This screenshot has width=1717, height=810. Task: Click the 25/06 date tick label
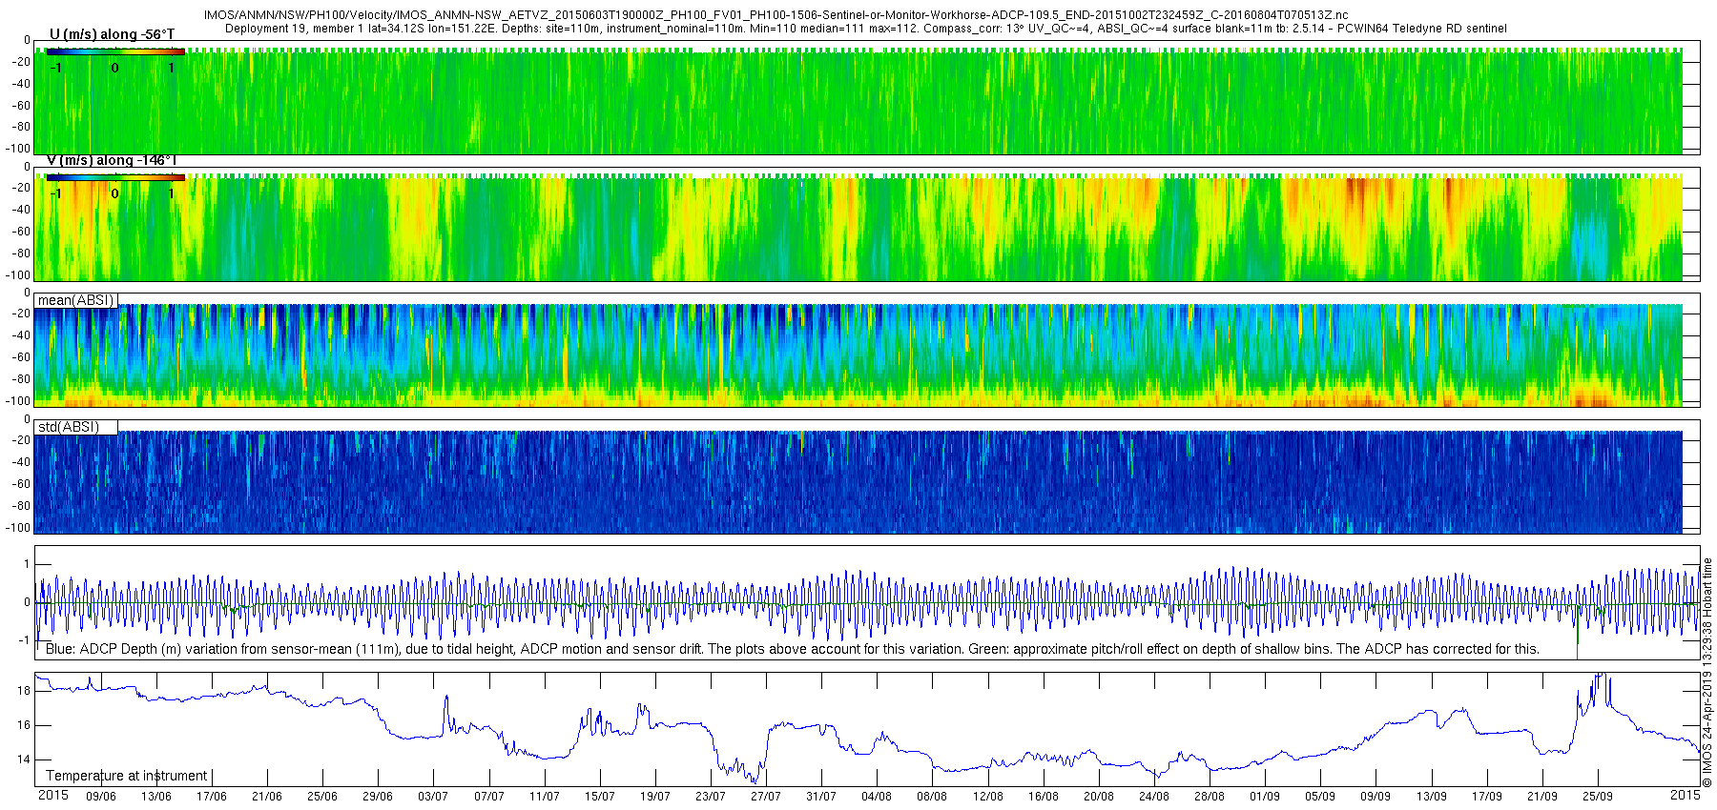pyautogui.click(x=322, y=797)
